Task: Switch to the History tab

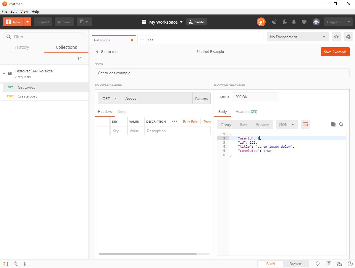Action: [x=22, y=47]
